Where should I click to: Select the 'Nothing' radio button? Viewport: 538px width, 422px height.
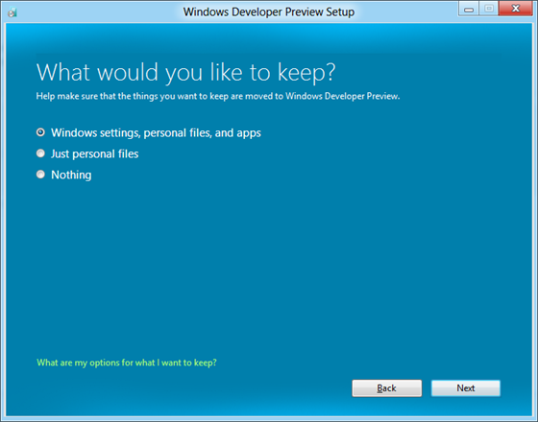click(x=40, y=175)
